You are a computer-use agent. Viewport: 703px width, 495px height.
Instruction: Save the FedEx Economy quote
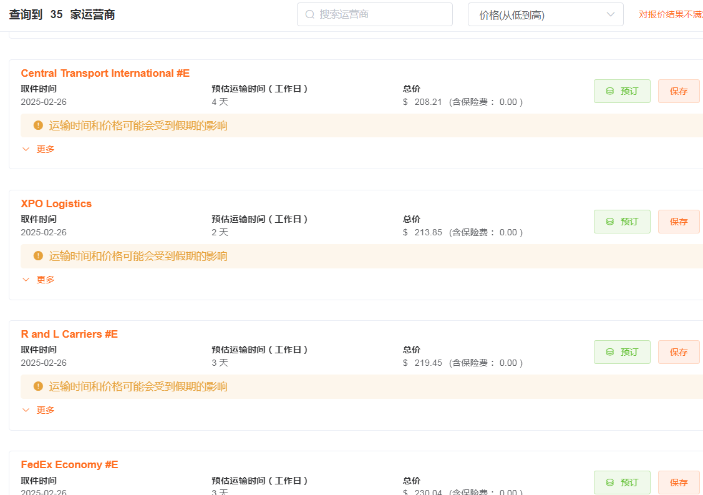pos(679,483)
